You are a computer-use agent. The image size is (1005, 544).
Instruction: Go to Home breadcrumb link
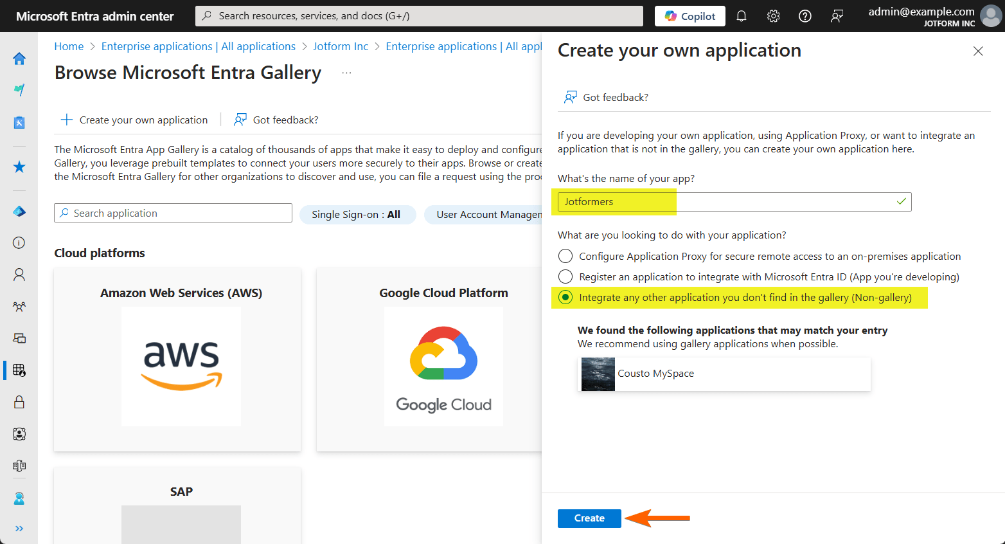[69, 46]
